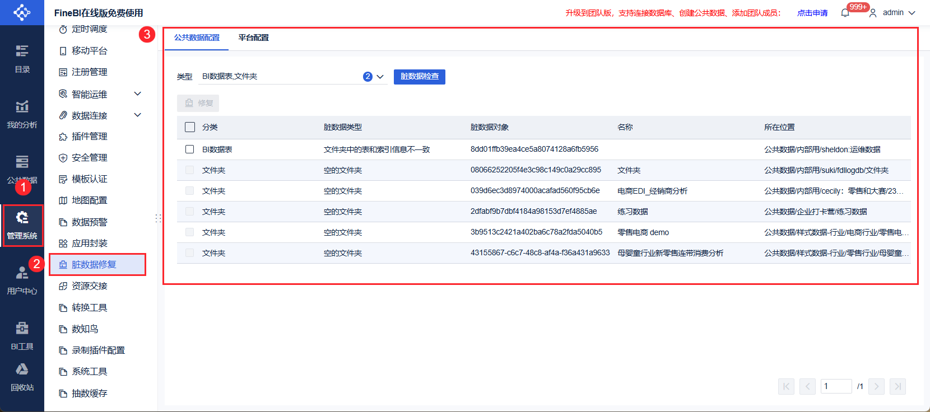Go to the last page
The height and width of the screenshot is (412, 930).
[898, 386]
